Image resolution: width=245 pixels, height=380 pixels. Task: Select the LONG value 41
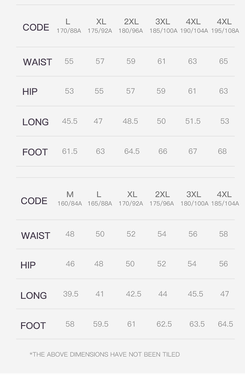(x=100, y=294)
